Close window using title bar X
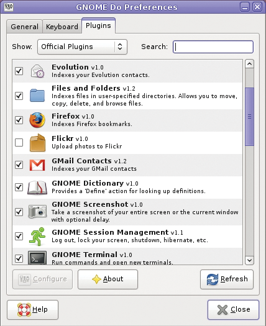This screenshot has width=266, height=326. click(257, 7)
